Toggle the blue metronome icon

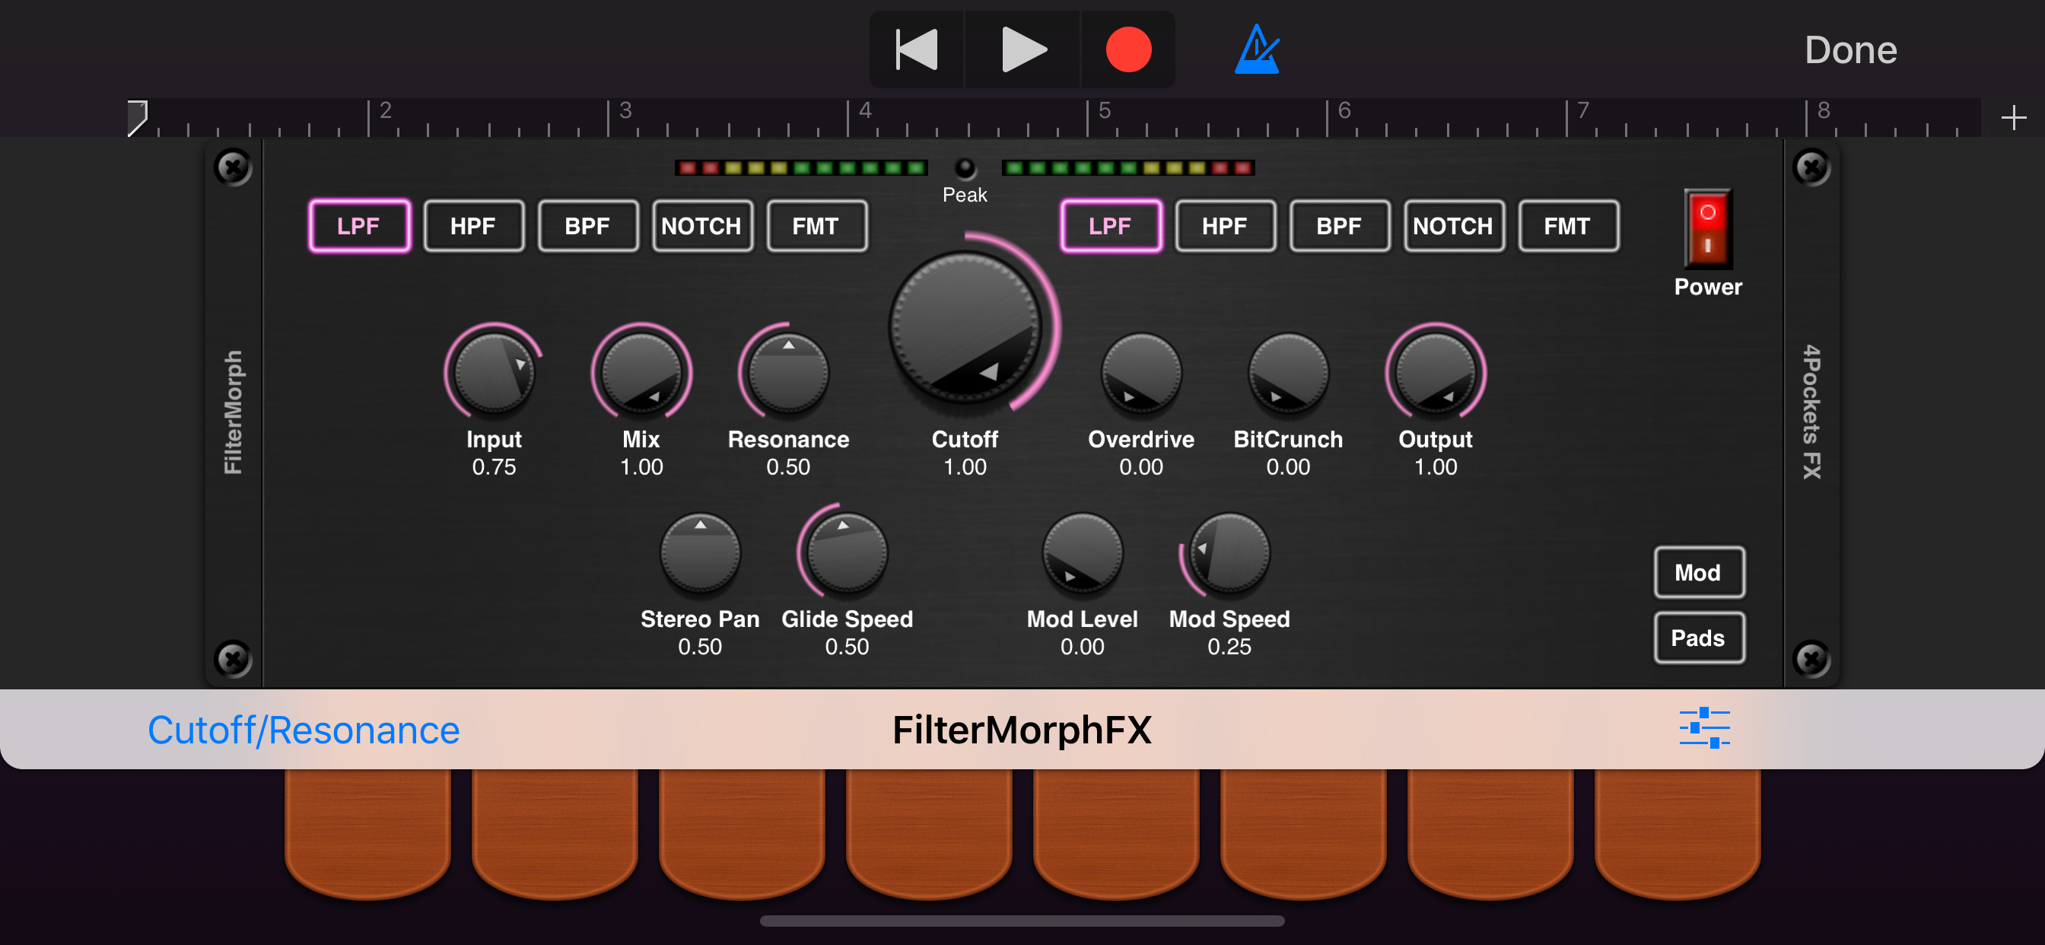pyautogui.click(x=1257, y=49)
